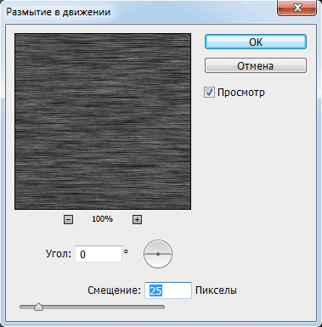Toggle the Просмотр checkbox
Viewport: 322px width, 327px height.
click(x=209, y=93)
